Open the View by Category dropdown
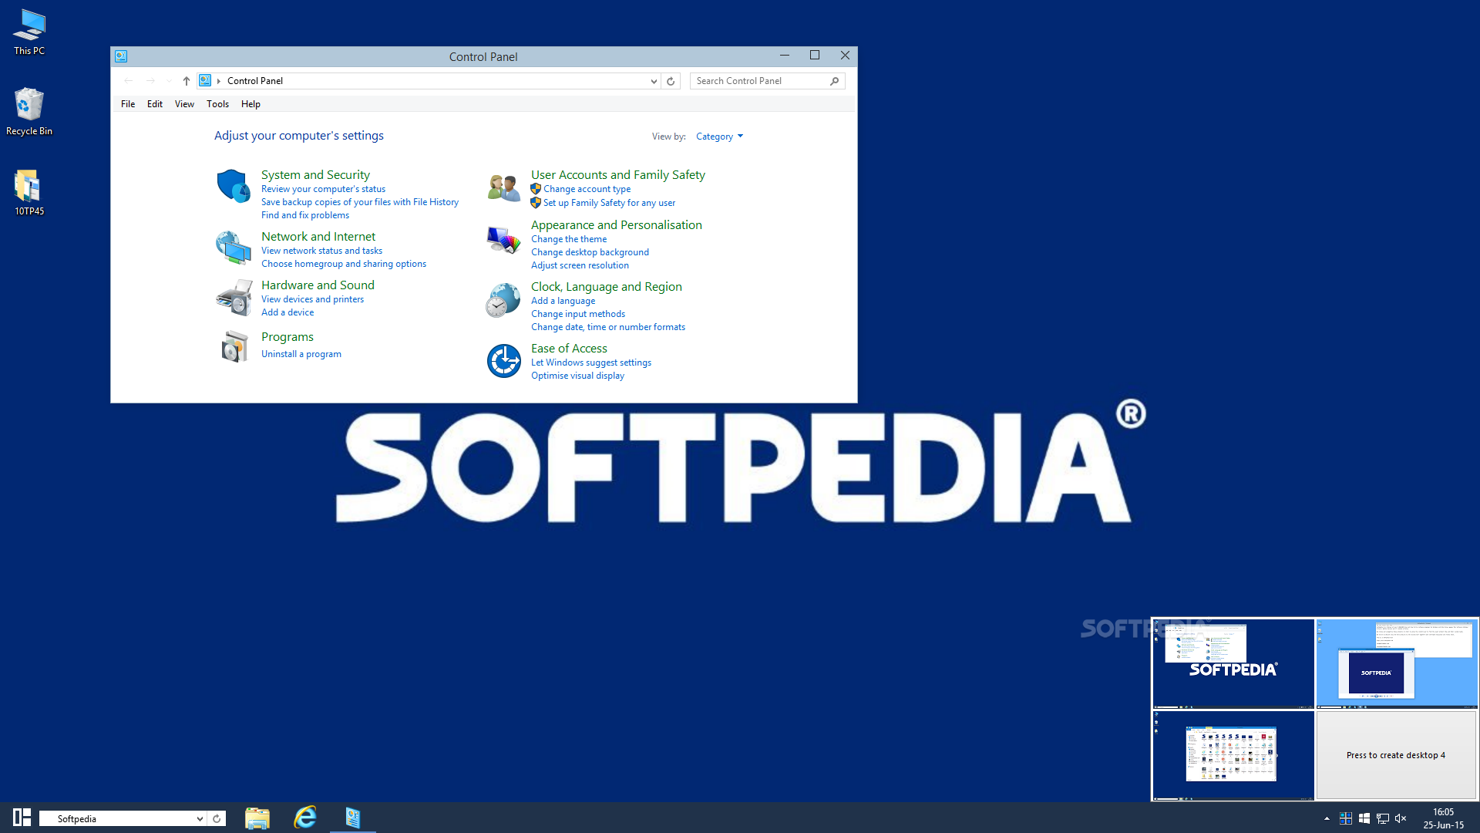Viewport: 1480px width, 833px height. (x=719, y=137)
